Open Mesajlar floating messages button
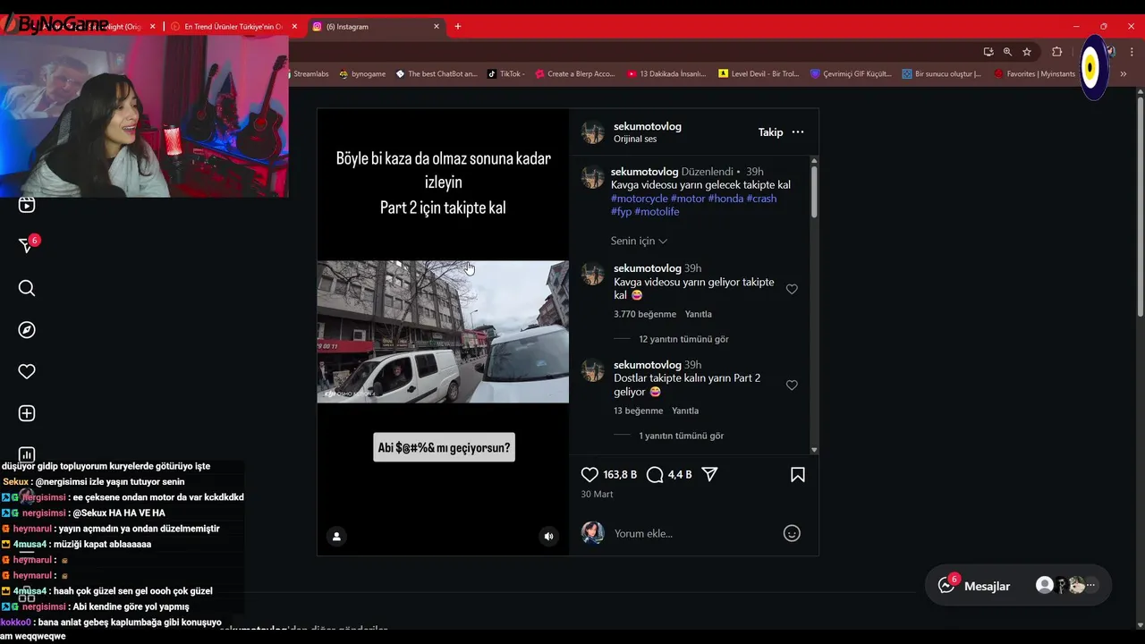The image size is (1145, 644). tap(1018, 586)
